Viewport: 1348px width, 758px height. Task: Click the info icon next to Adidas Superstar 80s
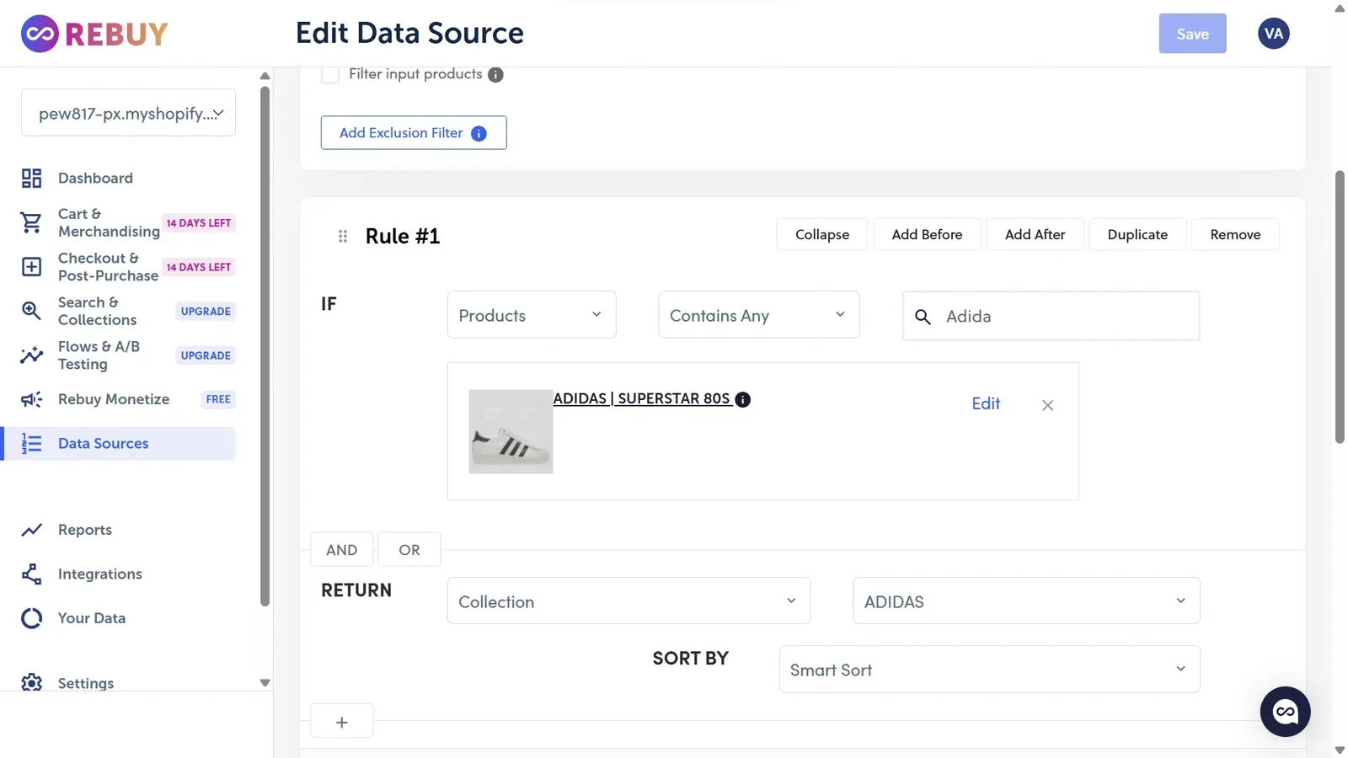point(742,399)
